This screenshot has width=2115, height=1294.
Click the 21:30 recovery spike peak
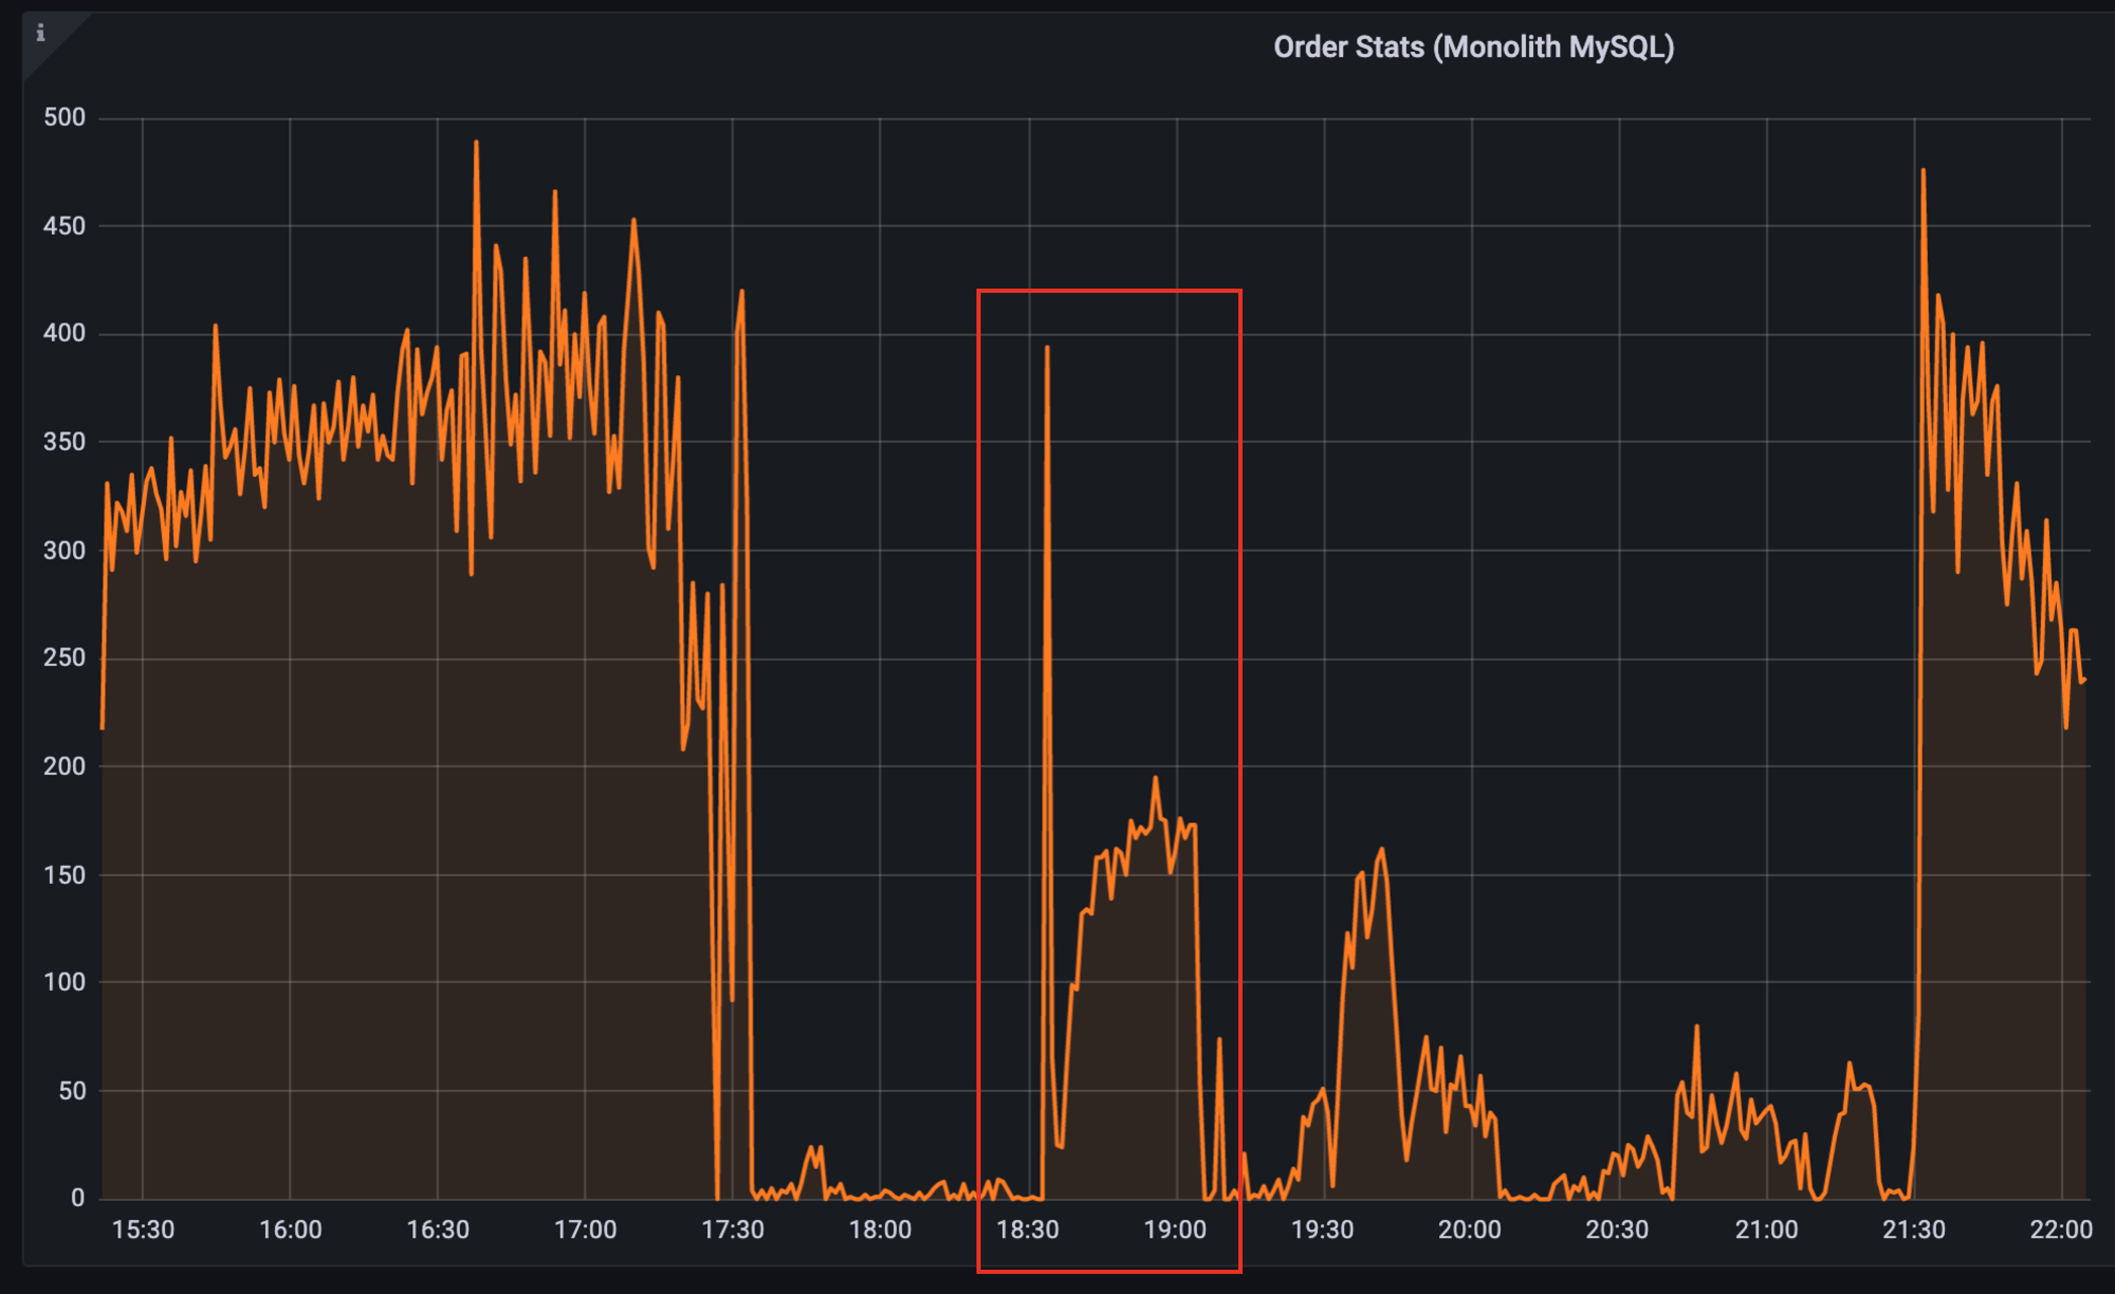[1923, 171]
